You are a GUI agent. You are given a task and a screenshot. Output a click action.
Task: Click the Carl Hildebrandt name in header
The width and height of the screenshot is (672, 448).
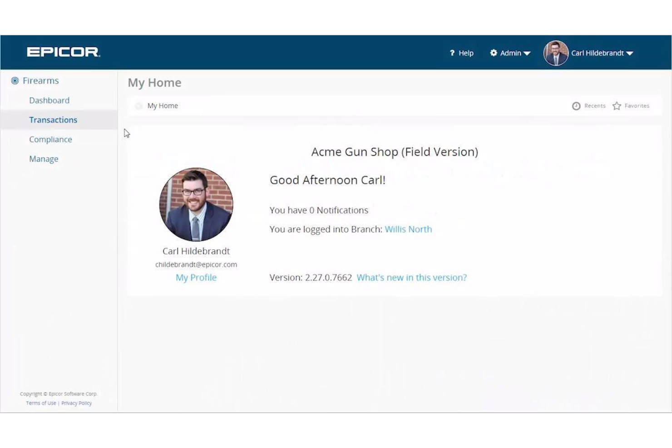[x=597, y=53]
